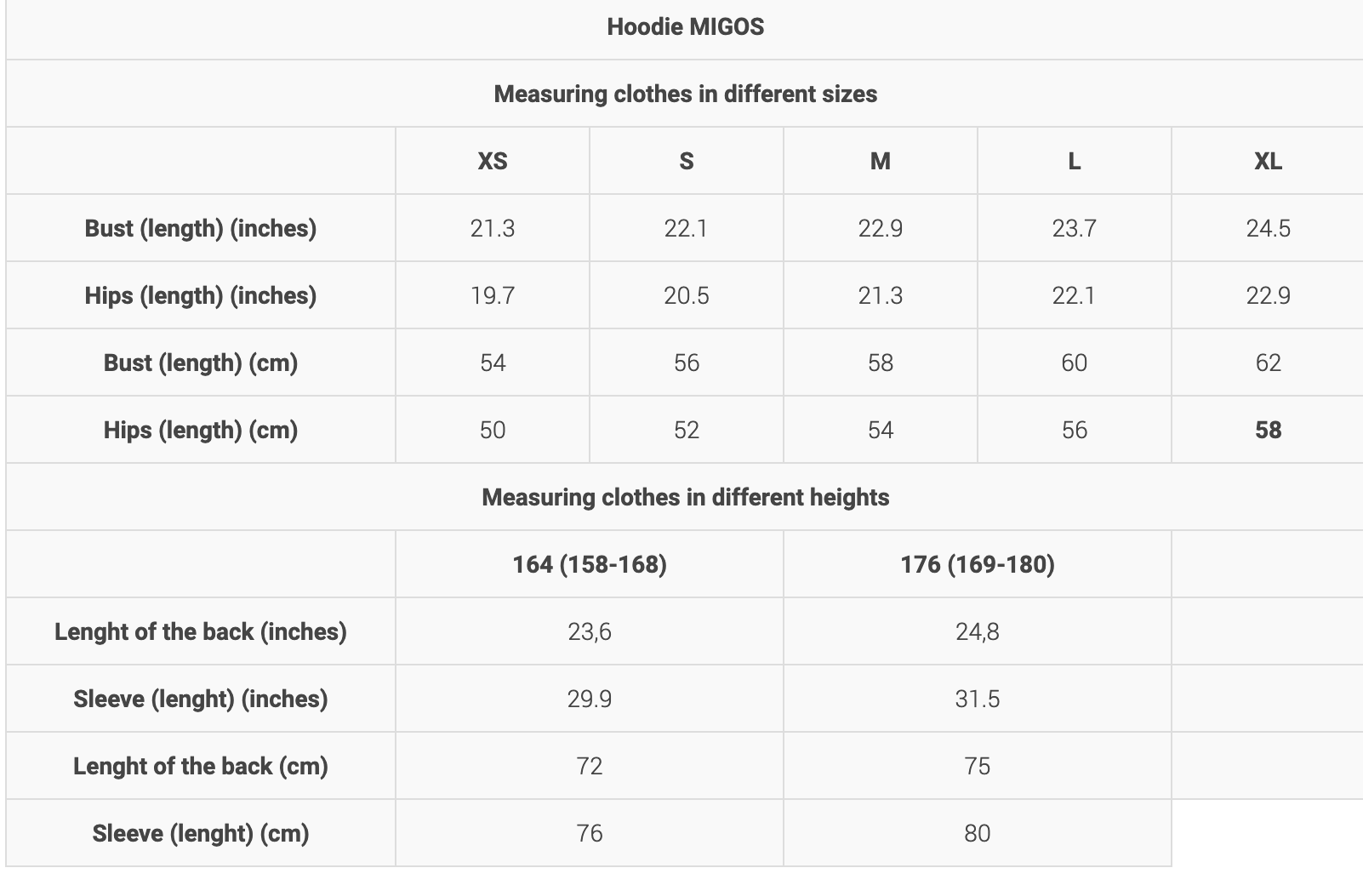Click the 176 (169-180) height header

(x=978, y=564)
